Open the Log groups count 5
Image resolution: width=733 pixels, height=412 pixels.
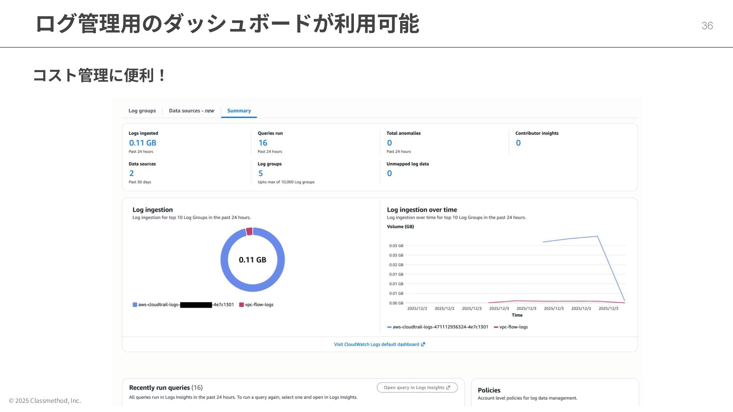[260, 173]
